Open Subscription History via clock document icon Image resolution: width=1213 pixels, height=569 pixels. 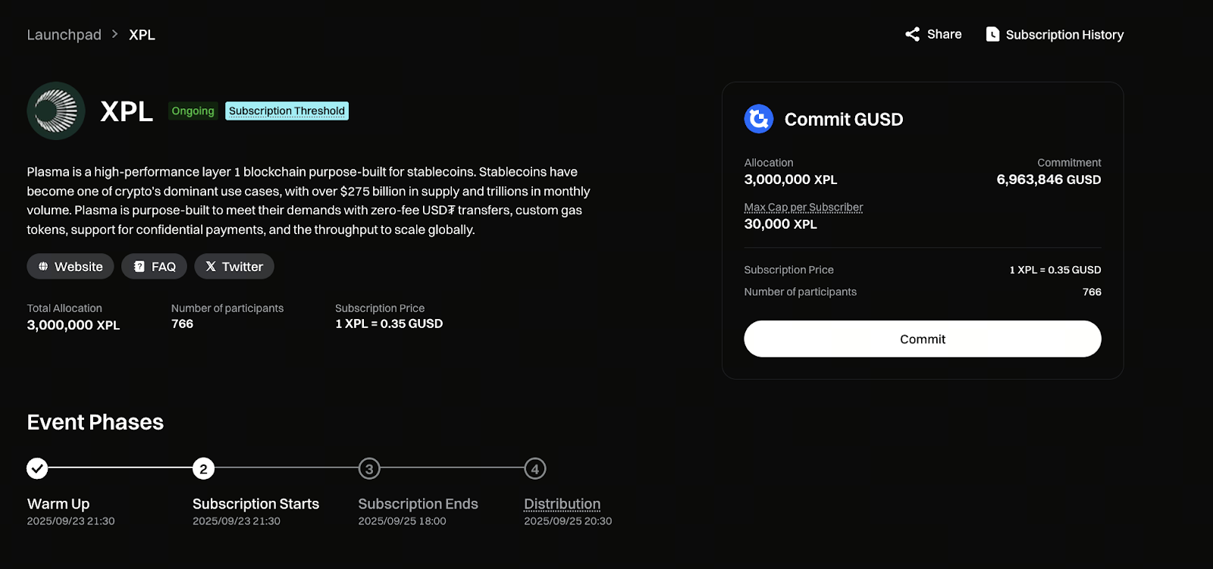tap(992, 34)
